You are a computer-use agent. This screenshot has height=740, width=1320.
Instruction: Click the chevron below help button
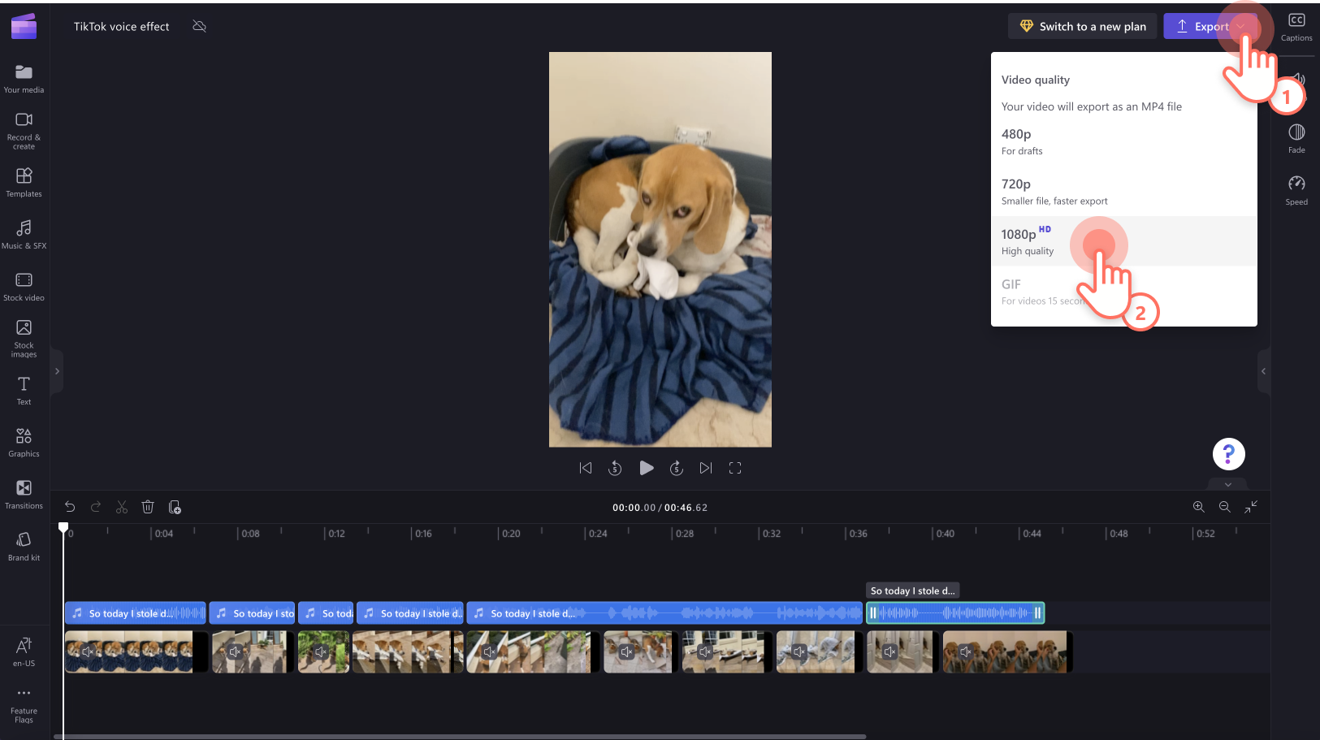1227,485
